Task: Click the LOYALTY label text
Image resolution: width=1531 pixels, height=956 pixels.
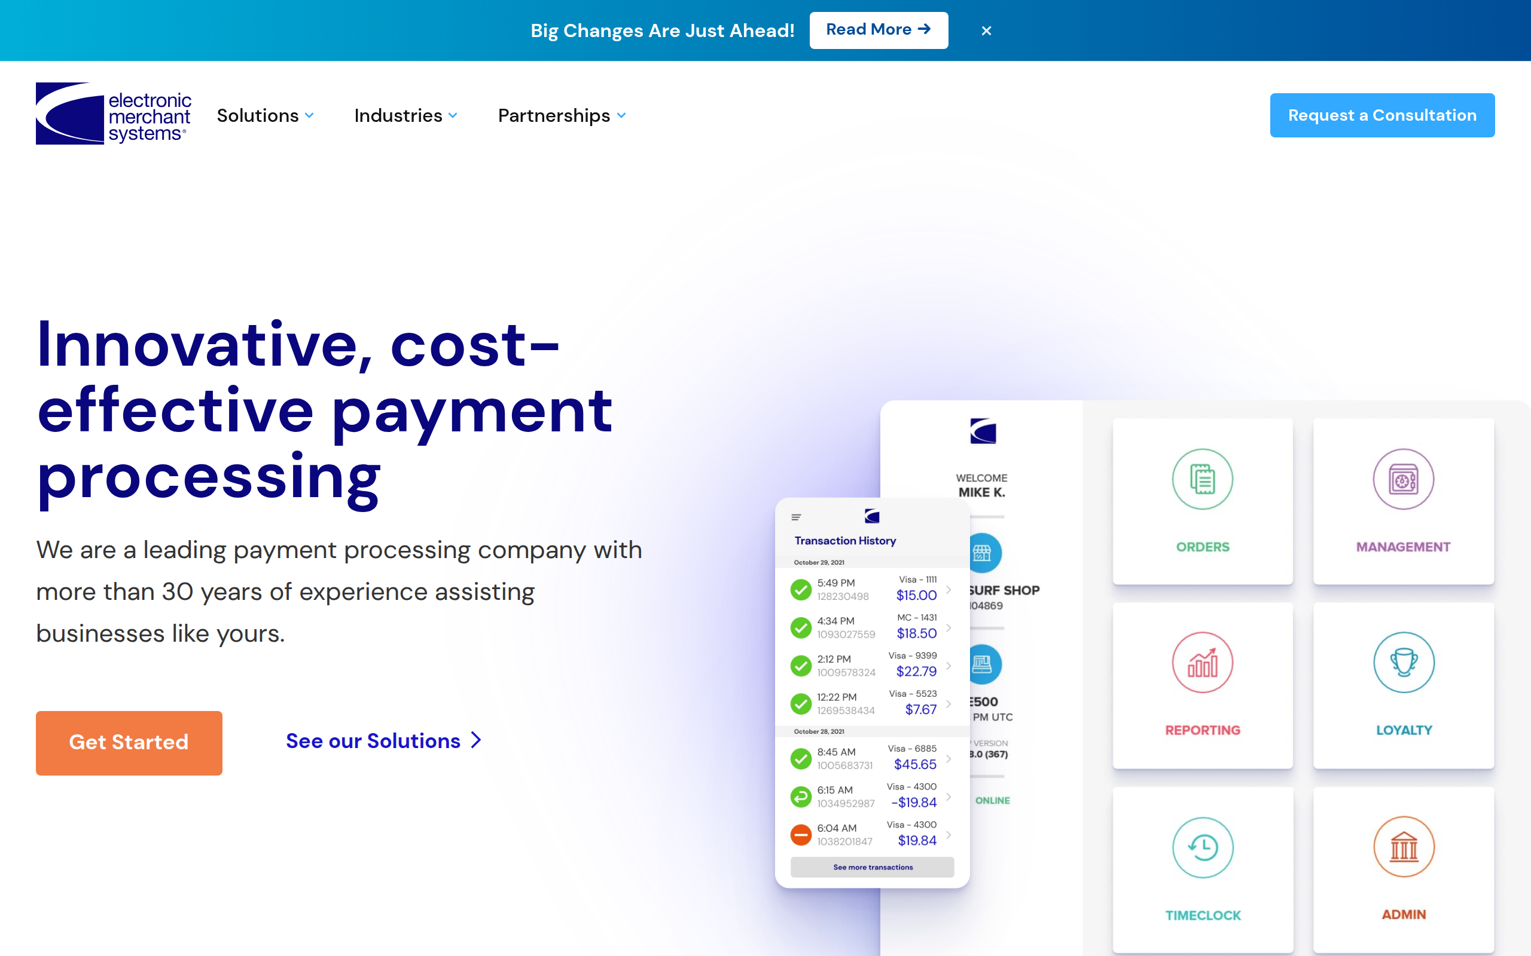Action: [1403, 730]
